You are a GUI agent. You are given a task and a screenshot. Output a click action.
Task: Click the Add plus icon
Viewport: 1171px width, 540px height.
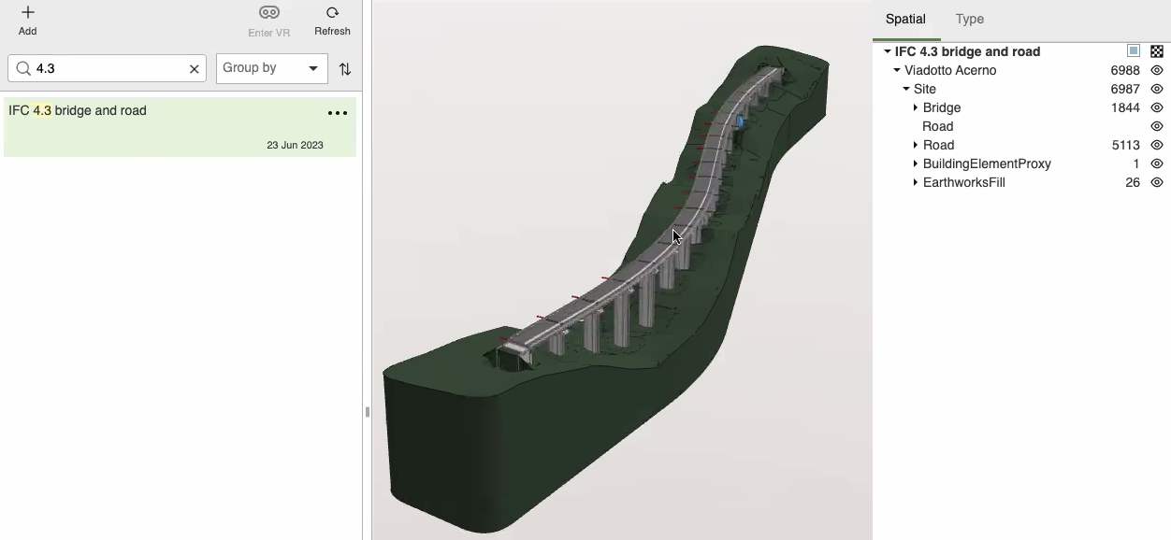tap(28, 12)
